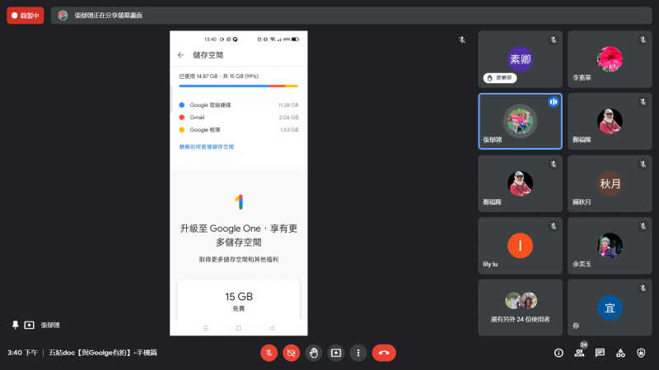
Task: Click the presenter avatar in top banner
Action: click(x=63, y=16)
